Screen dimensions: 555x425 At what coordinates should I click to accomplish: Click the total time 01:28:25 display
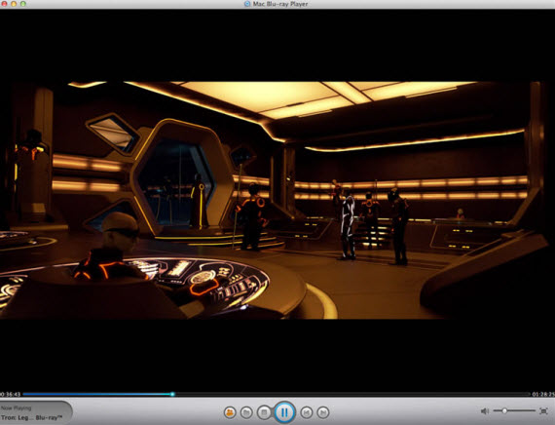click(543, 394)
